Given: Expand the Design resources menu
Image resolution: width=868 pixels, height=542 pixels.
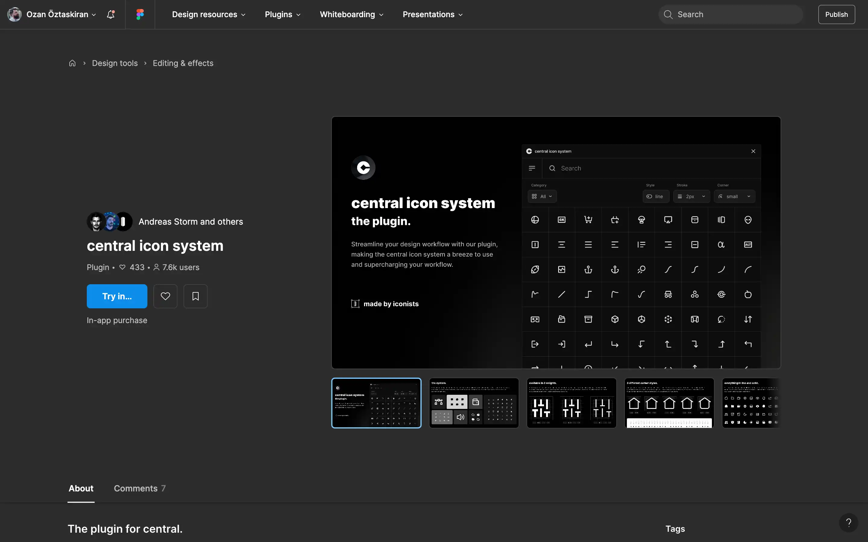Looking at the screenshot, I should [x=209, y=14].
